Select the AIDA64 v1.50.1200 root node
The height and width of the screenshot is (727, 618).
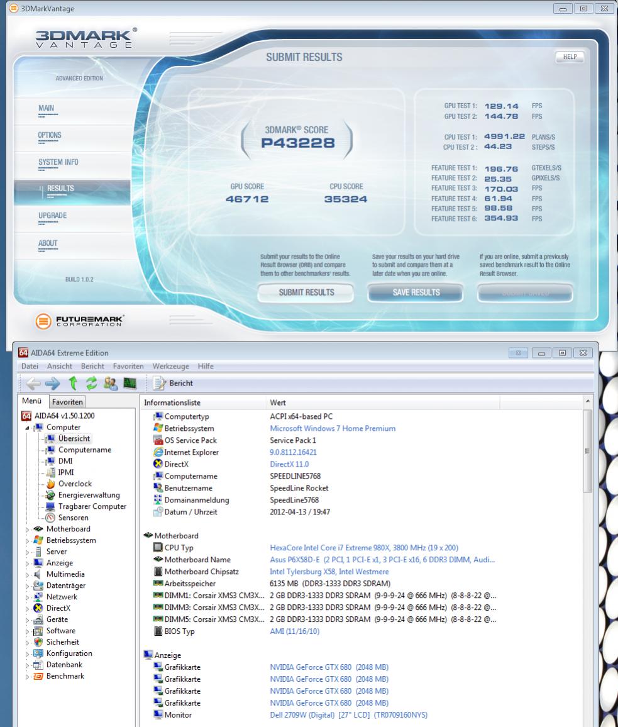coord(65,416)
